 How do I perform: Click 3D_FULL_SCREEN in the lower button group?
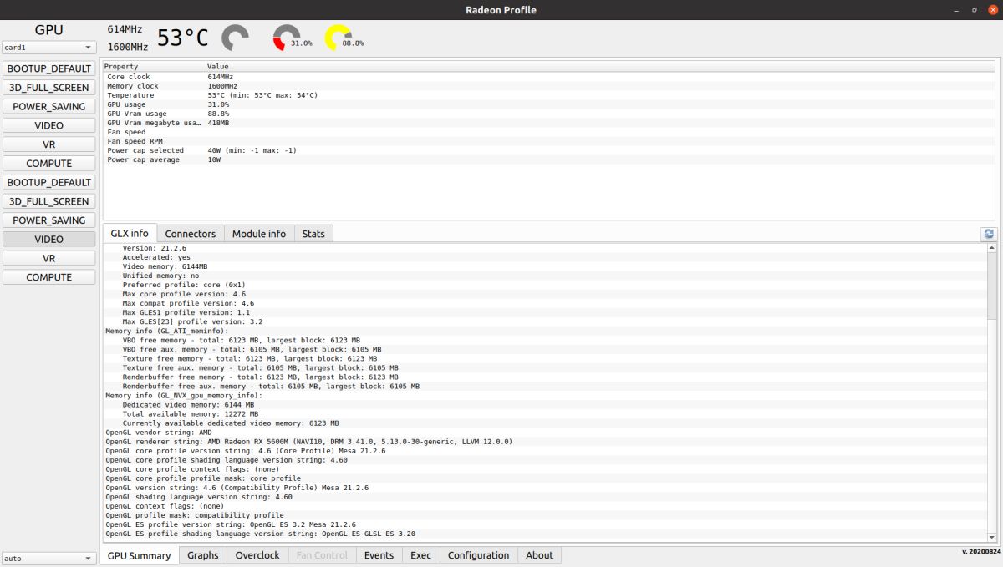pyautogui.click(x=48, y=201)
